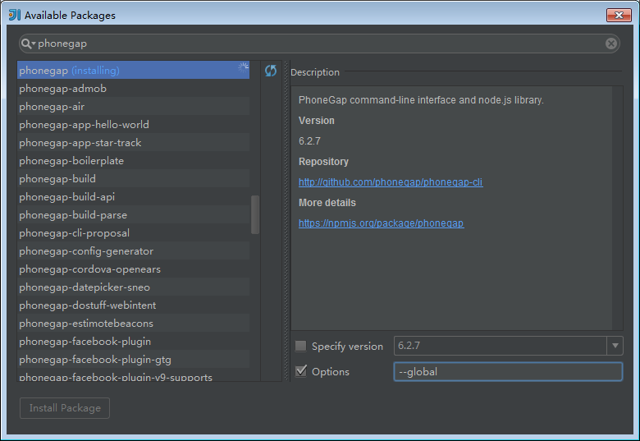Select phonegap-air package
This screenshot has height=441, width=640.
click(133, 106)
